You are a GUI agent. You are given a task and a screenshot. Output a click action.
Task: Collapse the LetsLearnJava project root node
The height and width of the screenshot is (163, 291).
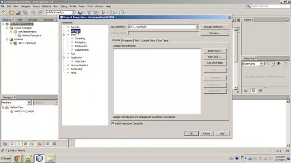[x=3, y=24]
